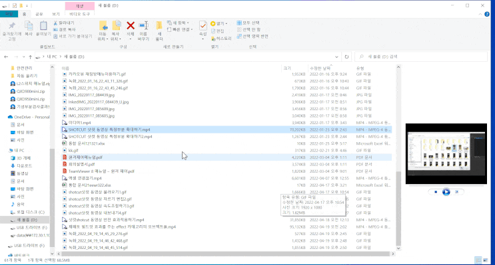
Task: Select 원격제어메뉴얼.pdf file
Action: click(x=85, y=157)
